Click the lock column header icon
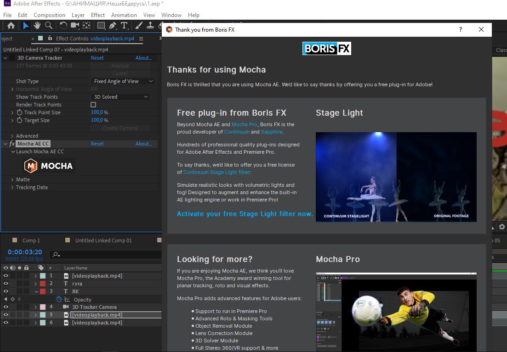Image resolution: width=507 pixels, height=352 pixels. 27,268
